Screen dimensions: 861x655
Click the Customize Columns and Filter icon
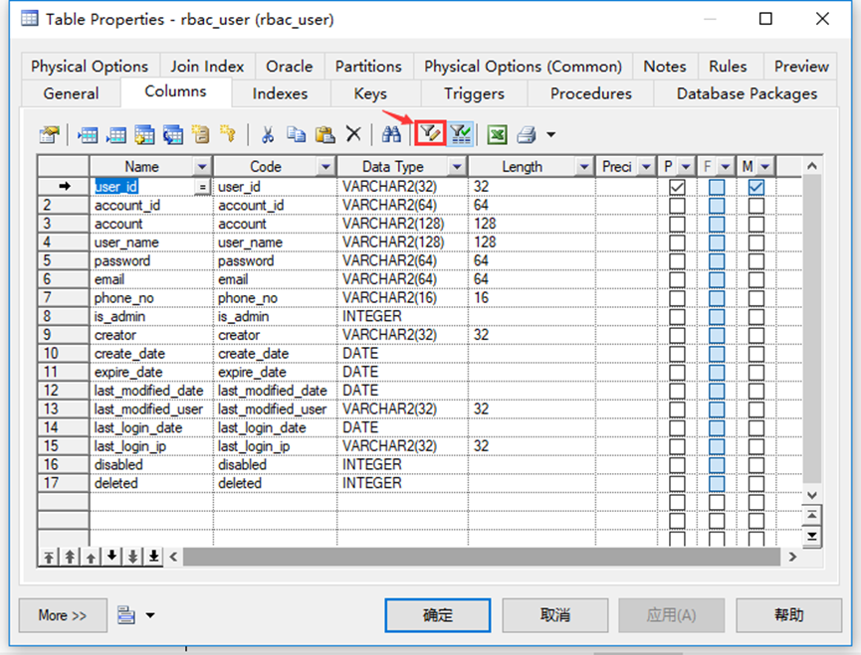click(430, 134)
